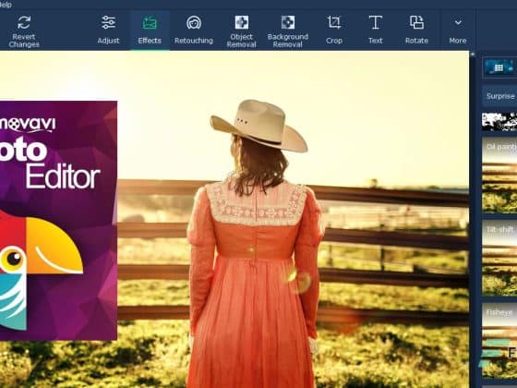Open the Help menu

coord(5,5)
